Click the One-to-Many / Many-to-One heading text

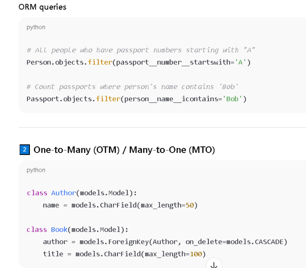[124, 150]
